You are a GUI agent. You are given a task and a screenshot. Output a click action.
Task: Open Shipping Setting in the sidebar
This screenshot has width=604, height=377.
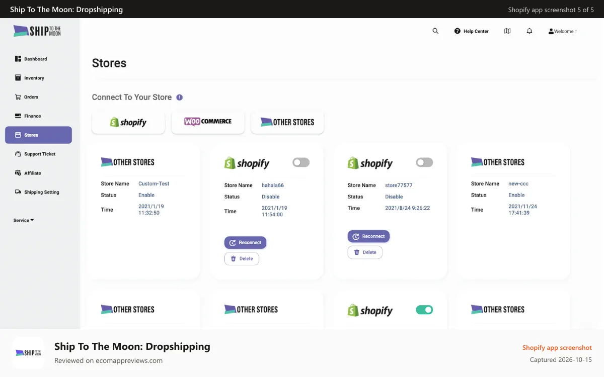click(37, 192)
